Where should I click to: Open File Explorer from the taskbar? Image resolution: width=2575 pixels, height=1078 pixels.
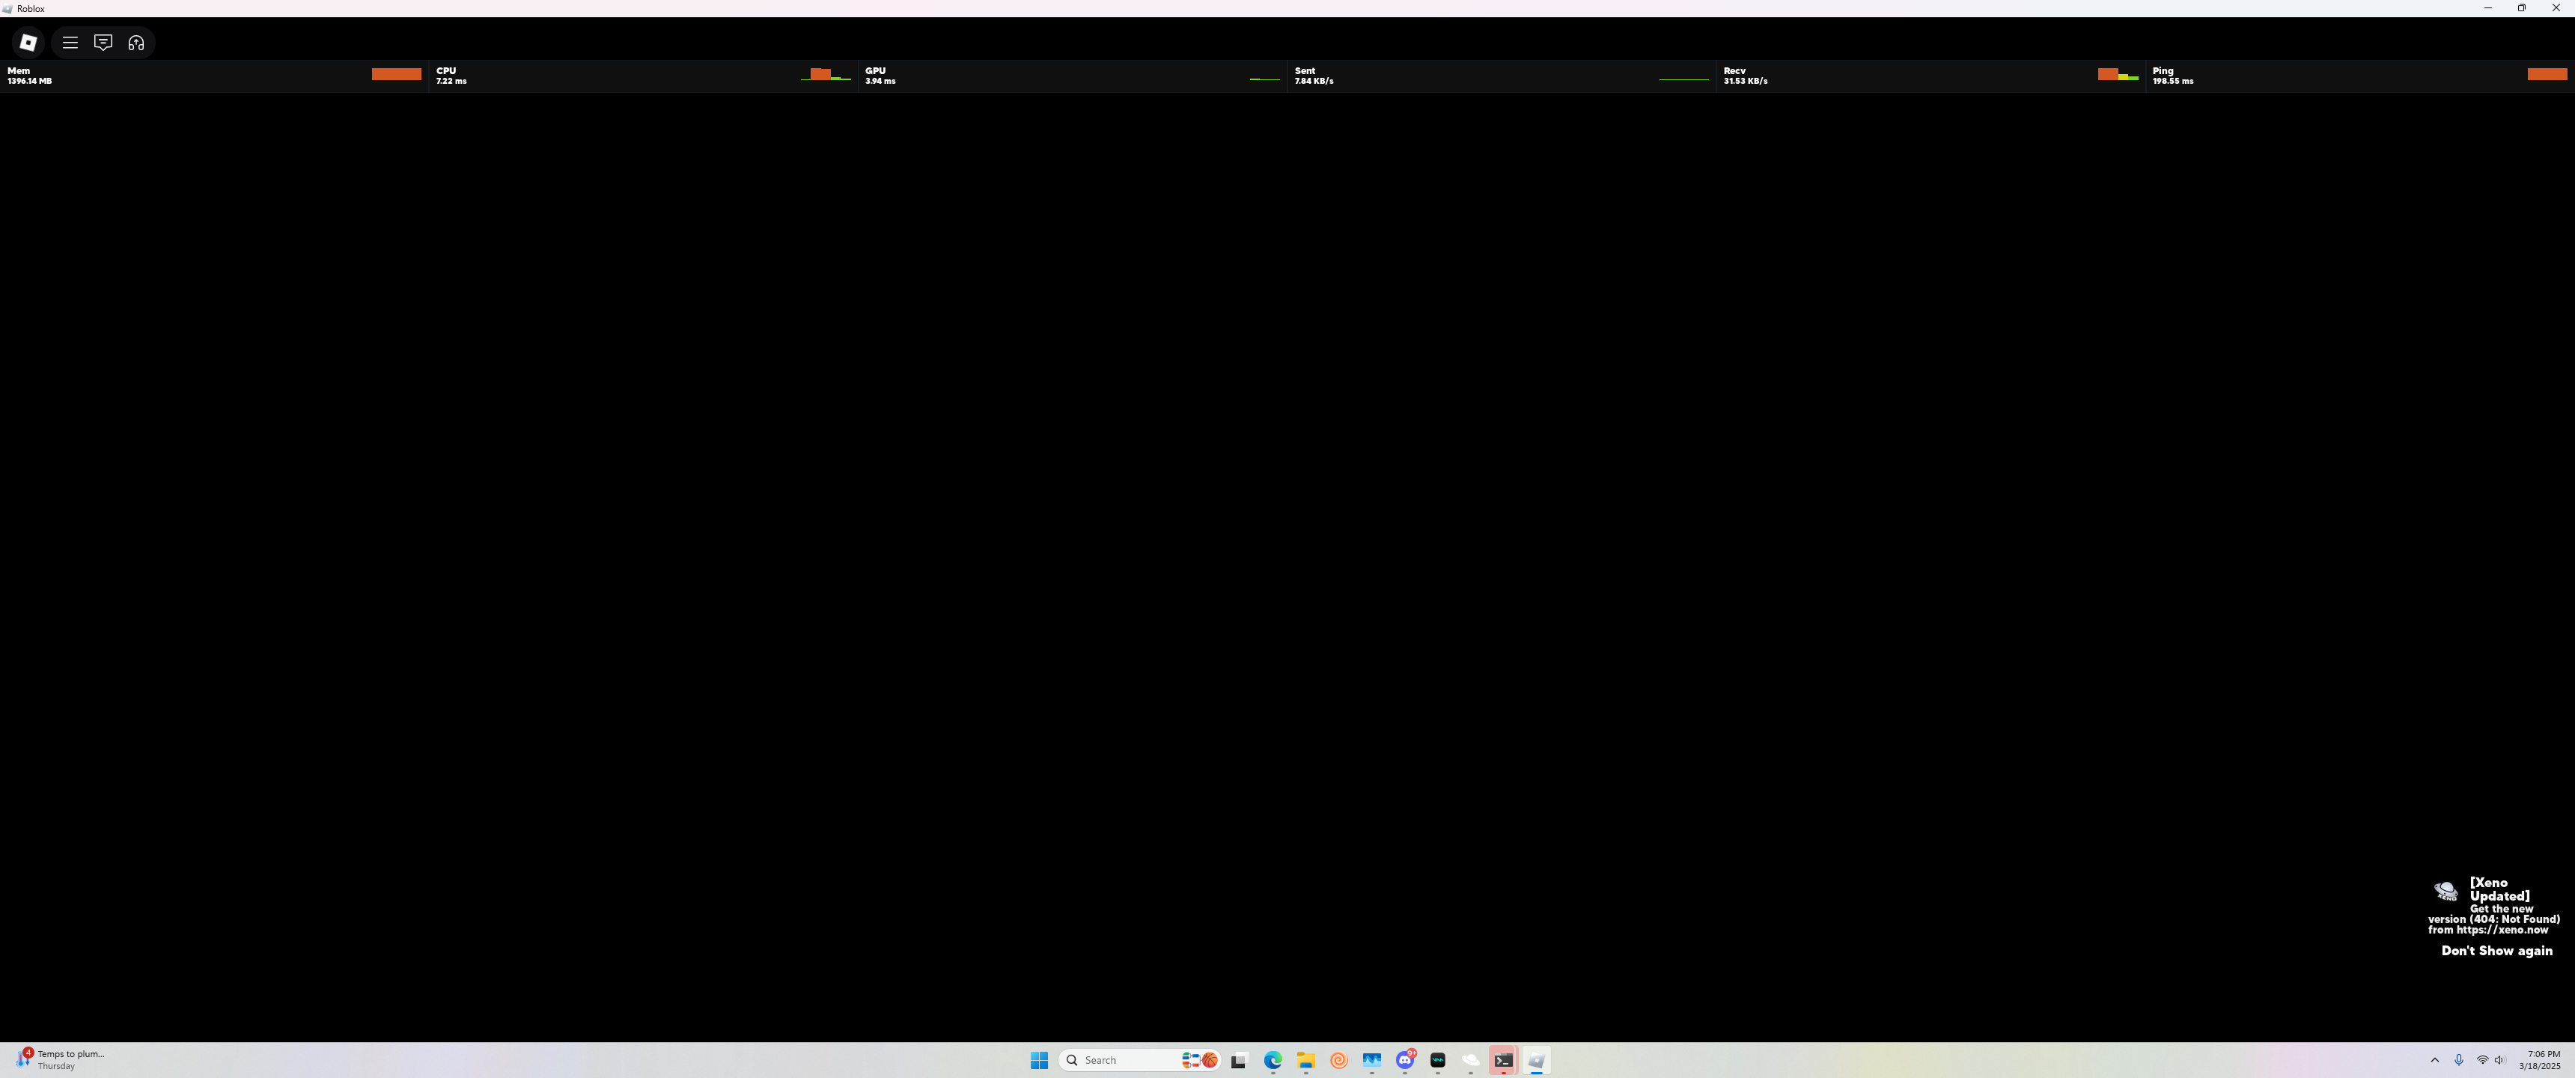click(x=1305, y=1060)
